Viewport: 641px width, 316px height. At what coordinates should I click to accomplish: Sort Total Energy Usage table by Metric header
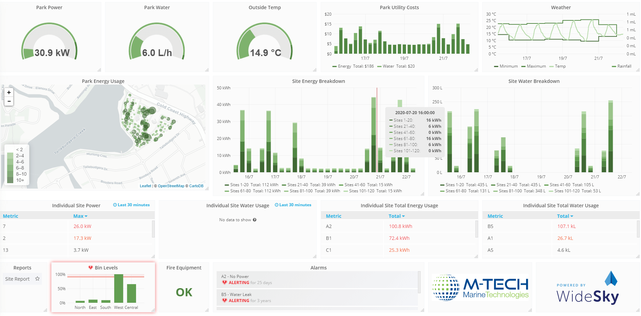tap(334, 216)
